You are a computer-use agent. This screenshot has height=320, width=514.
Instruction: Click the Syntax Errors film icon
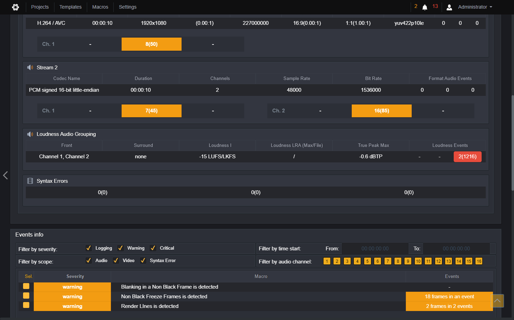click(30, 181)
